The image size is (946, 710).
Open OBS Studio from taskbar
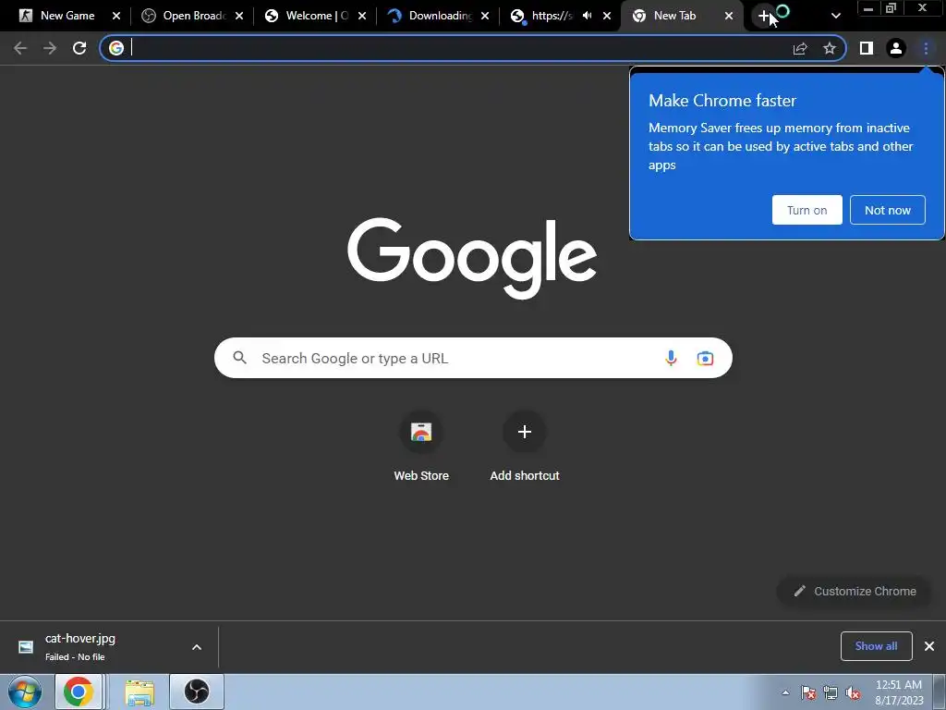[x=197, y=692]
